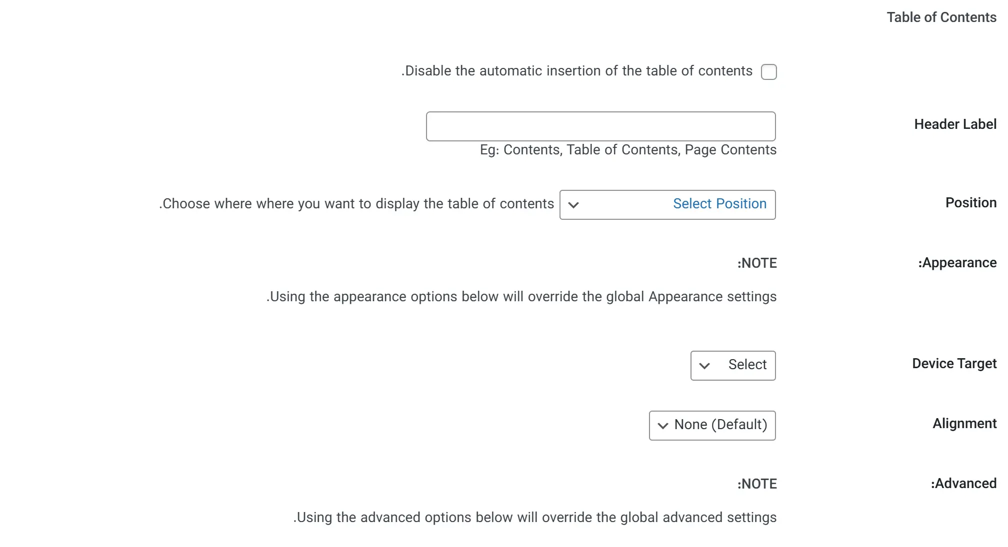
Task: Click the advanced options override note text
Action: coord(534,518)
